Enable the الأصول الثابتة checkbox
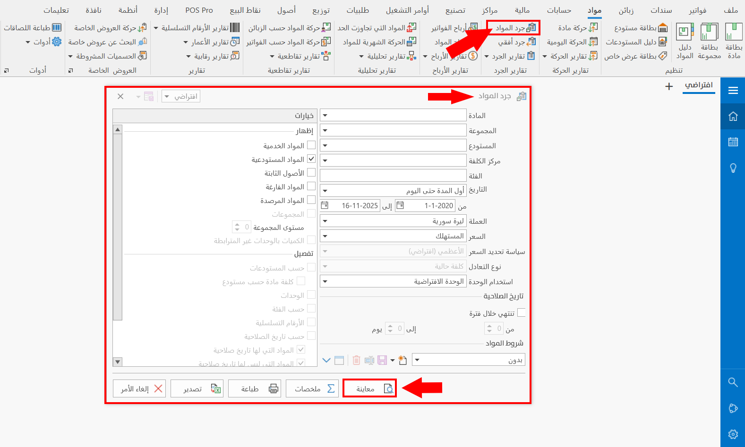The image size is (745, 447). pyautogui.click(x=311, y=172)
